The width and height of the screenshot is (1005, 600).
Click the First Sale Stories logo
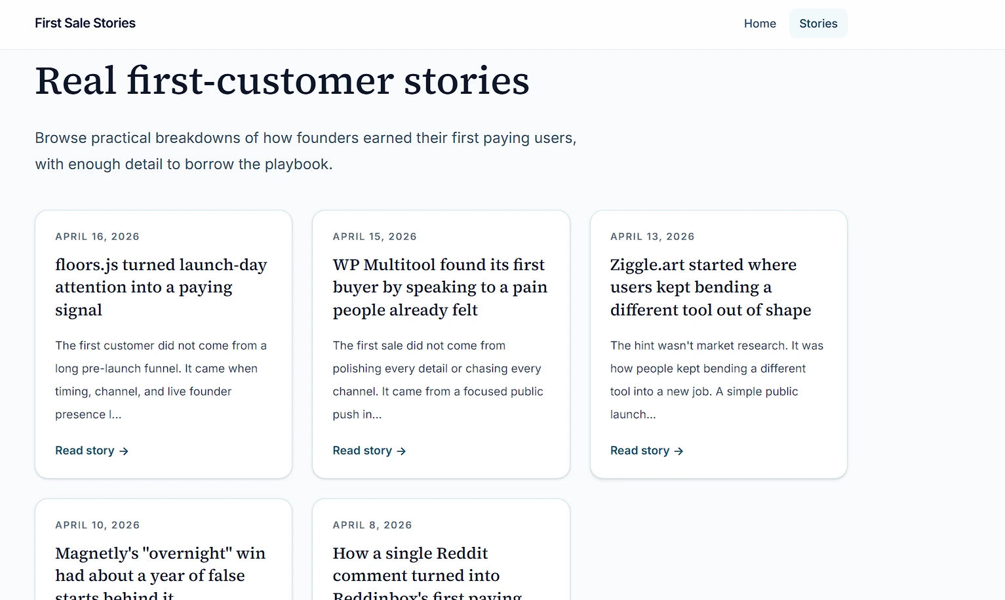click(85, 23)
